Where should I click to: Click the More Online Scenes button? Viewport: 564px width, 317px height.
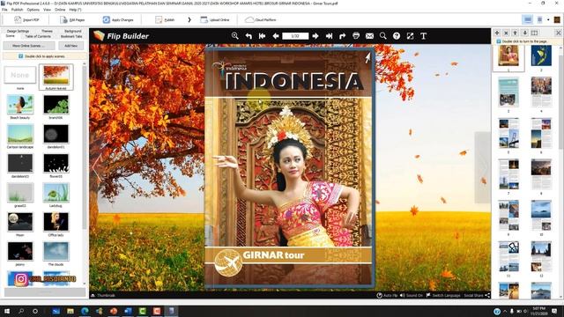pyautogui.click(x=29, y=46)
